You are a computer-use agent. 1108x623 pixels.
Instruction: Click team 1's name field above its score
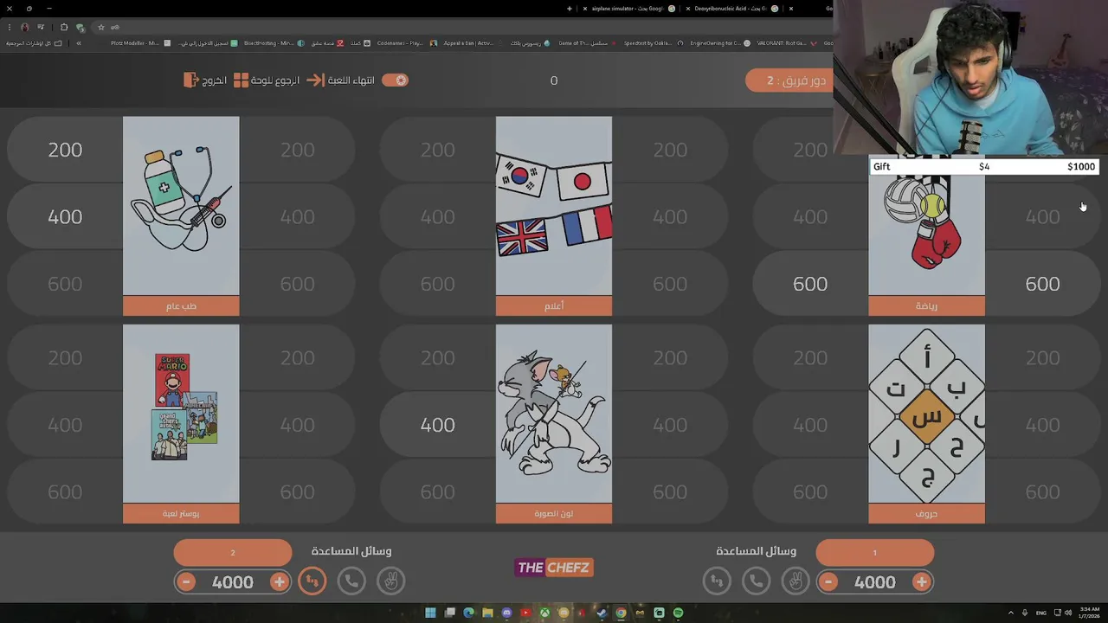click(875, 552)
